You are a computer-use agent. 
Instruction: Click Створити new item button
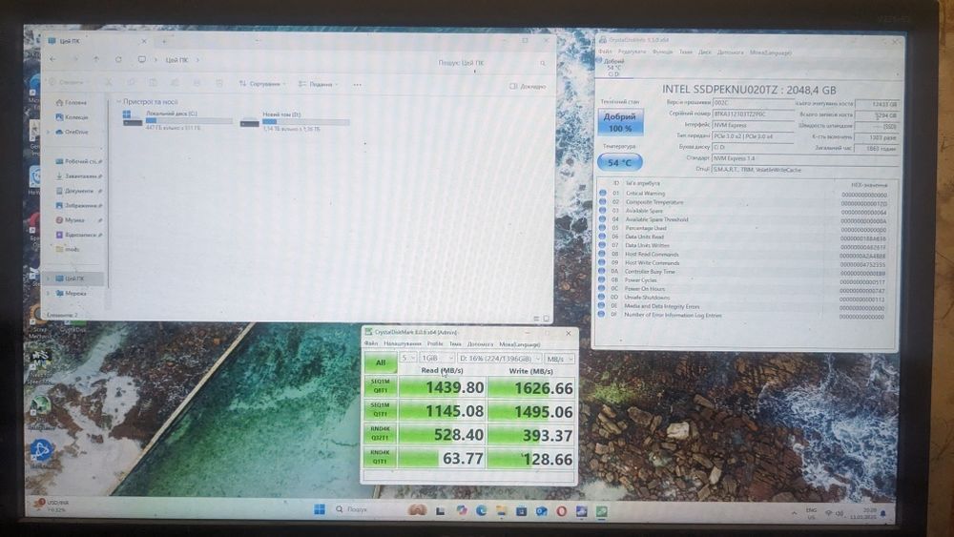click(x=67, y=82)
